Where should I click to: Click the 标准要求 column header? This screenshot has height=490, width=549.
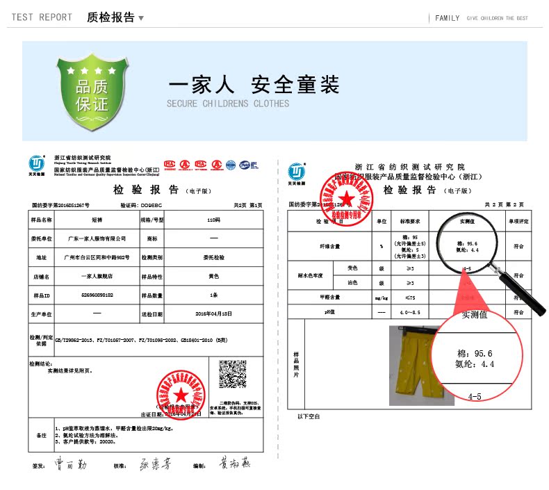tap(409, 221)
